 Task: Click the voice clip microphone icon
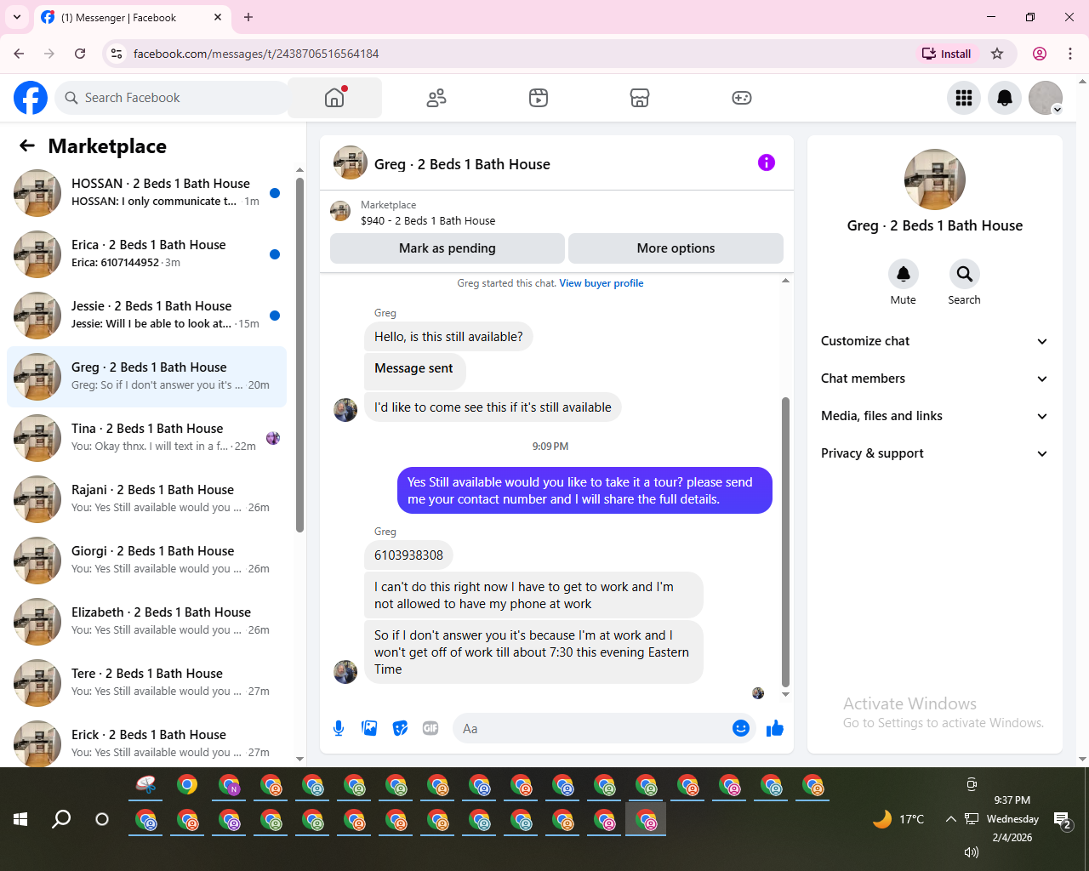pos(339,728)
